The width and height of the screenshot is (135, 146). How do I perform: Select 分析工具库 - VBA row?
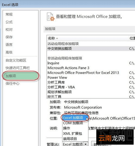tap(91, 87)
